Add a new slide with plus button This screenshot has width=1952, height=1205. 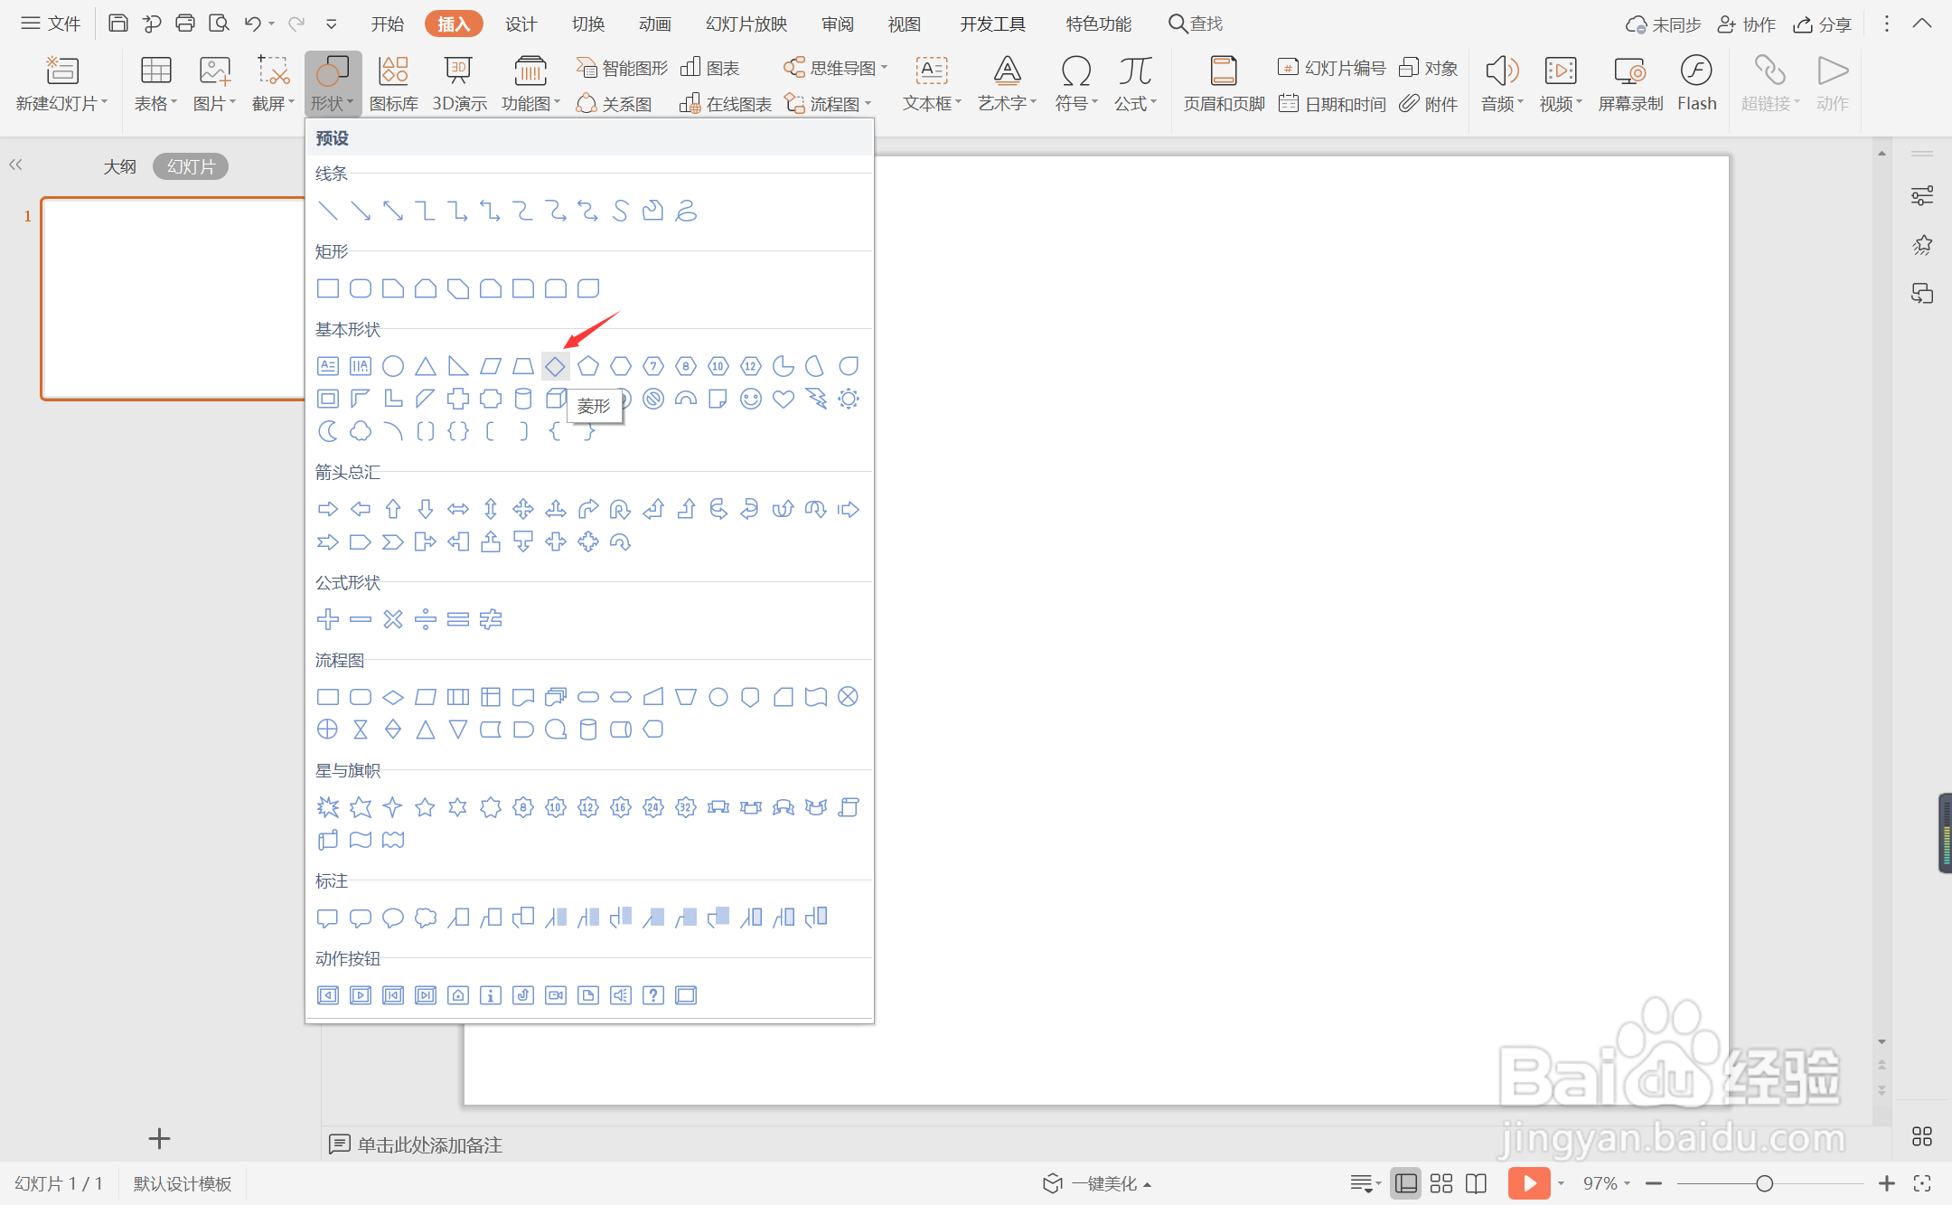159,1139
